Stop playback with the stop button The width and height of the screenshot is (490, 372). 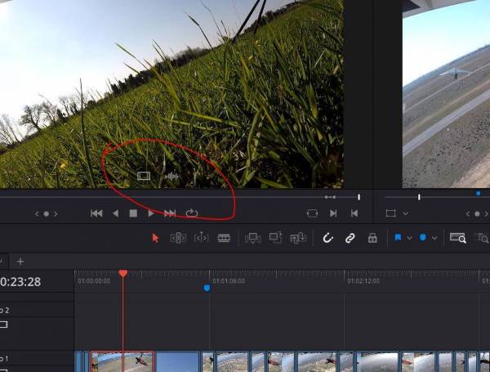point(133,213)
